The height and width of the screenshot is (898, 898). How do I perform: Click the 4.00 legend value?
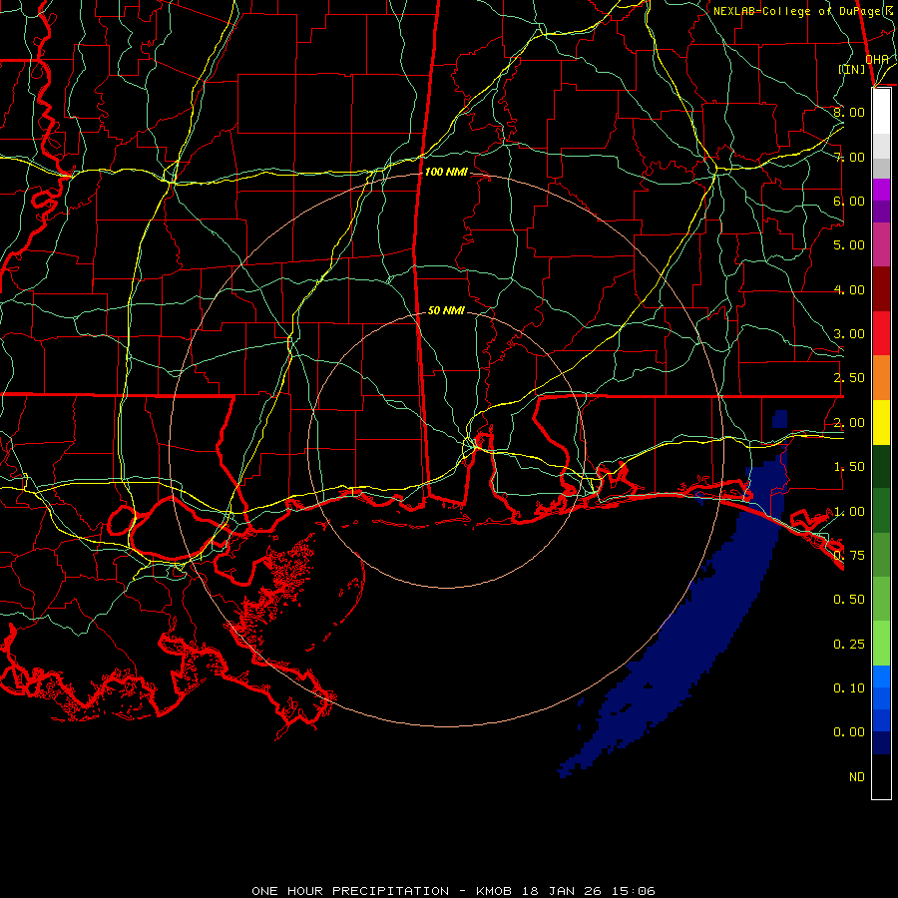(x=849, y=289)
